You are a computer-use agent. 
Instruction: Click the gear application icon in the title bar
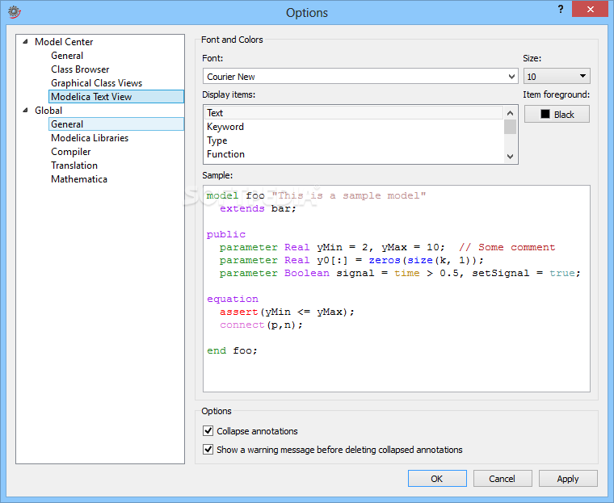click(15, 12)
